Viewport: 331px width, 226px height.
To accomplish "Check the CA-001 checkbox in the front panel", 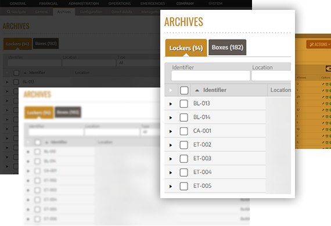I will (184, 131).
